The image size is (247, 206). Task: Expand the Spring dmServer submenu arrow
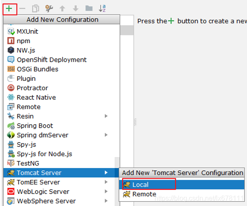pos(106,135)
